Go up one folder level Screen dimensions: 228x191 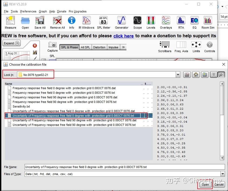[x=187, y=75]
